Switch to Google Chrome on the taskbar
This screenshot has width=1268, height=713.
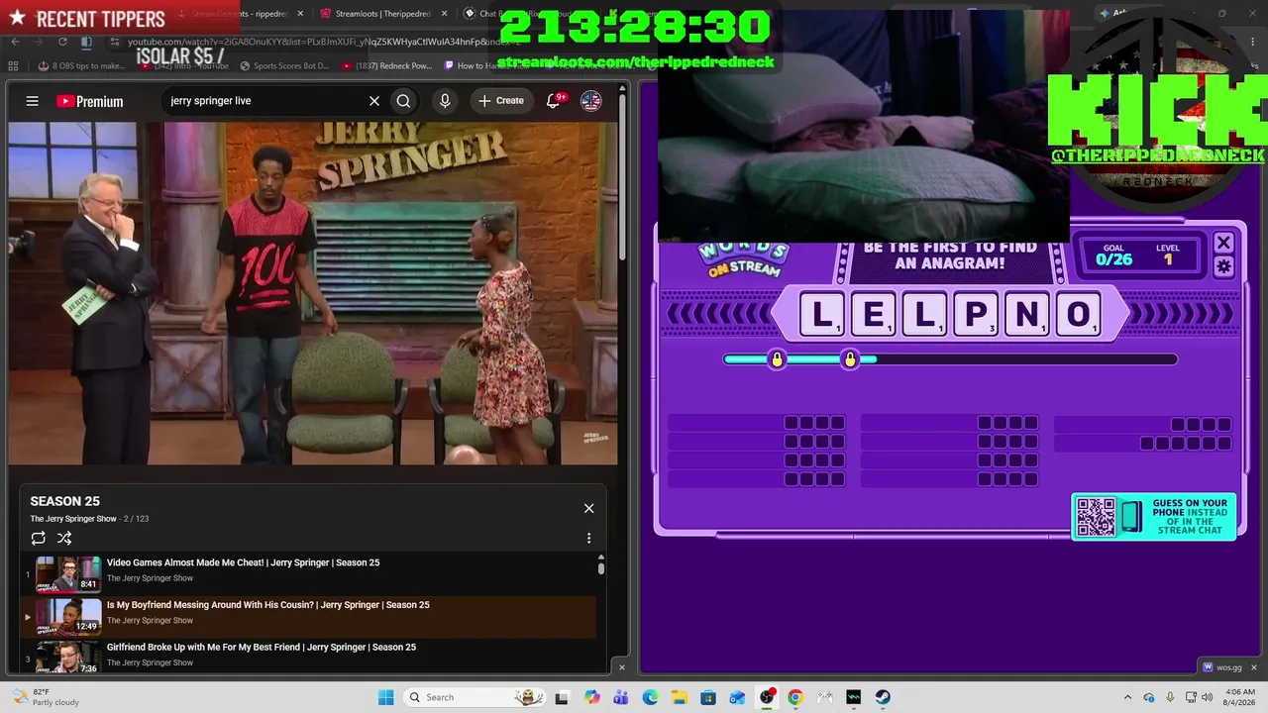795,697
